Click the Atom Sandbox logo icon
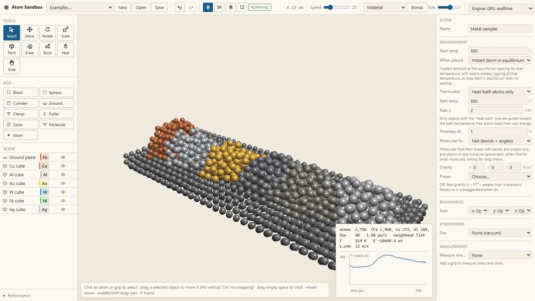This screenshot has height=301, width=535. coord(6,7)
